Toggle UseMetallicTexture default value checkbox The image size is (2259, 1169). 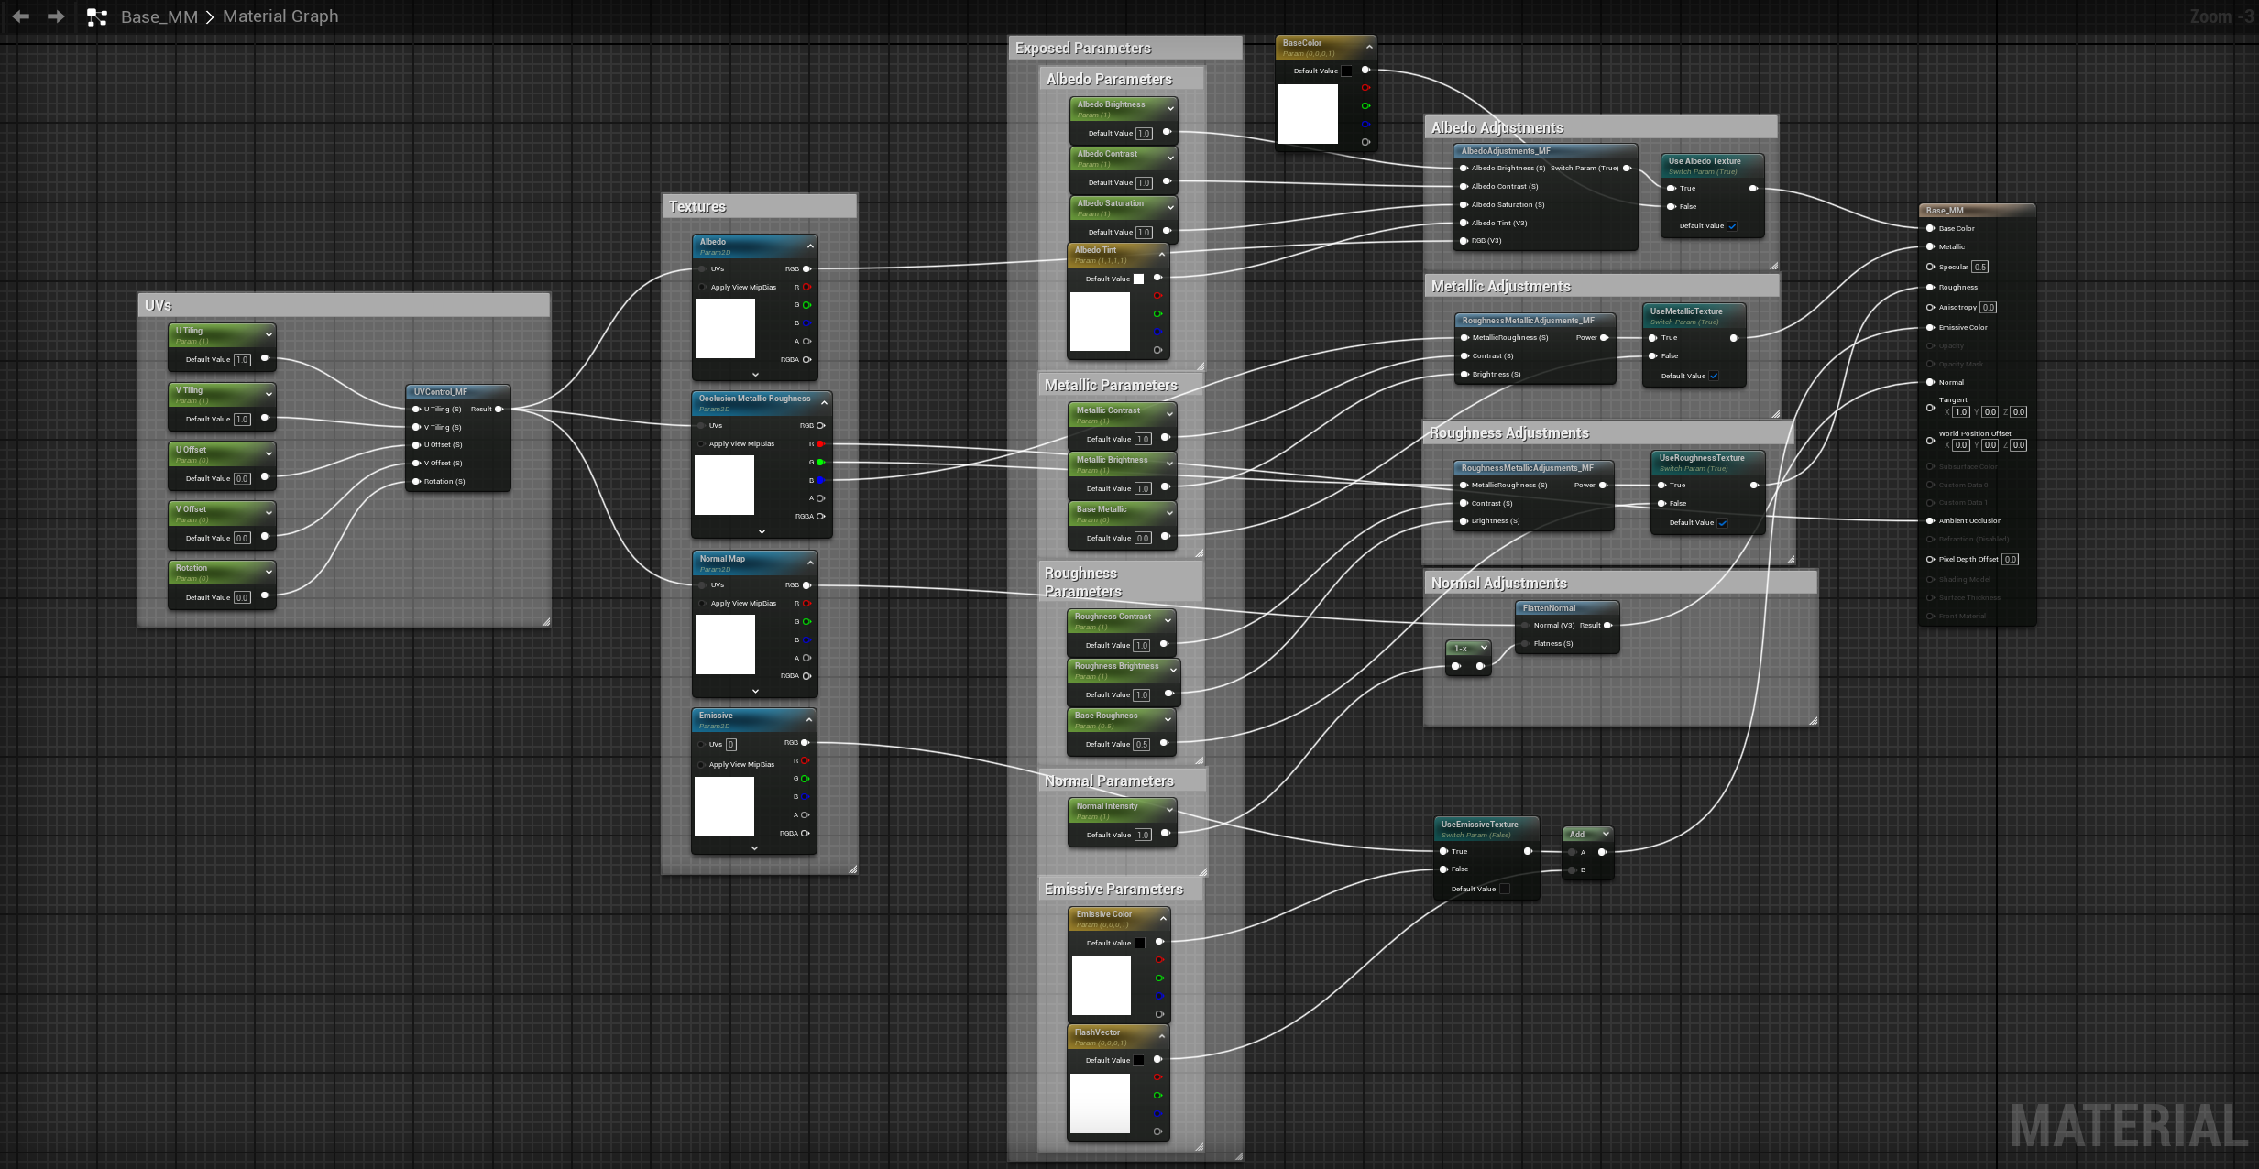click(x=1714, y=376)
